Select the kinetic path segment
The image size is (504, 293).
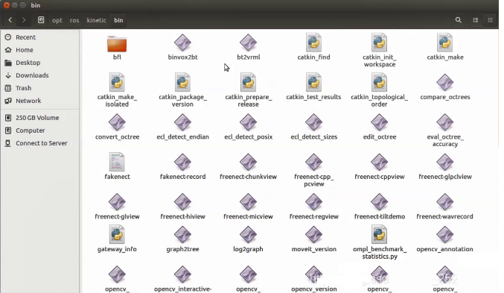[96, 20]
